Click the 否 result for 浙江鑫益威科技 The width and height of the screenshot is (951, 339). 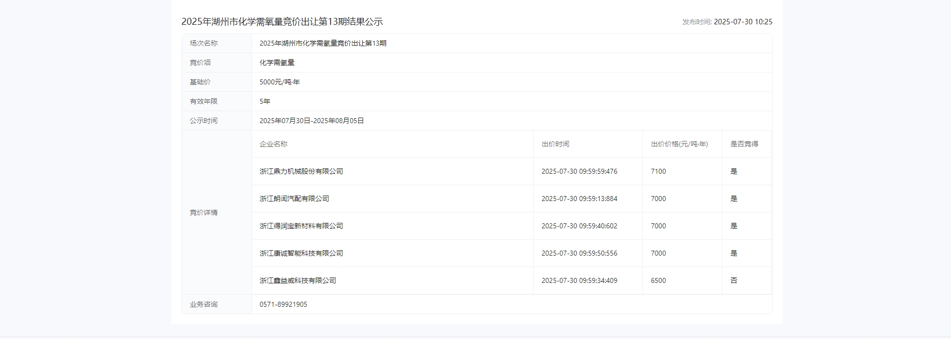coord(733,280)
